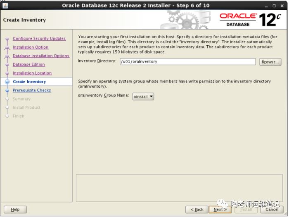The image size is (289, 217).
Task: Click the Installation Option step bullet
Action: tap(7, 48)
